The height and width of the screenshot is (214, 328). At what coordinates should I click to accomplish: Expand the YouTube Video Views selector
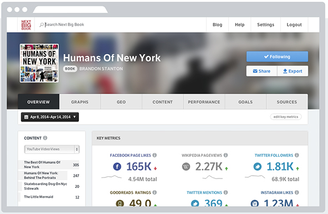(x=52, y=149)
